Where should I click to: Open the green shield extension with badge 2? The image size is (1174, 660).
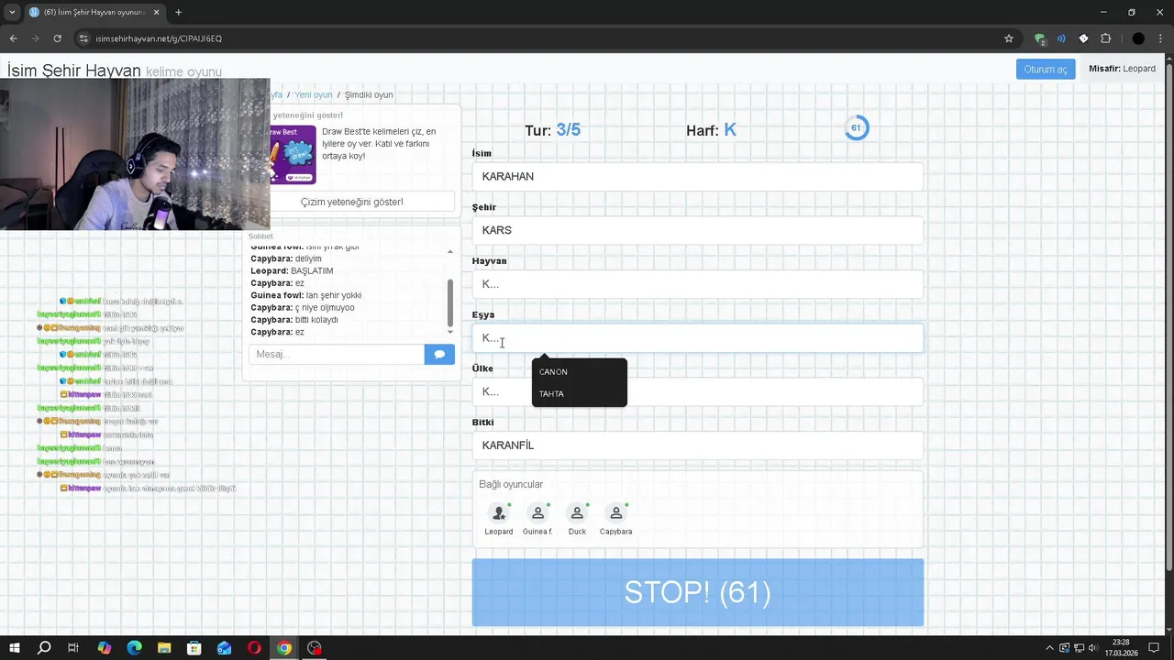pos(1040,38)
